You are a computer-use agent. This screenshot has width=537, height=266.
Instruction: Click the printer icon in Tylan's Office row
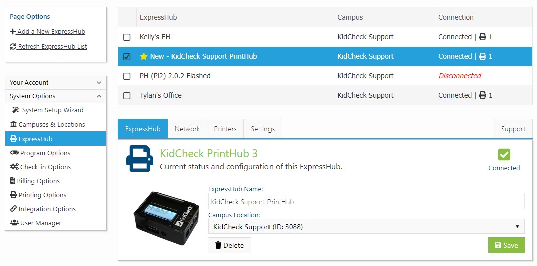coord(483,95)
